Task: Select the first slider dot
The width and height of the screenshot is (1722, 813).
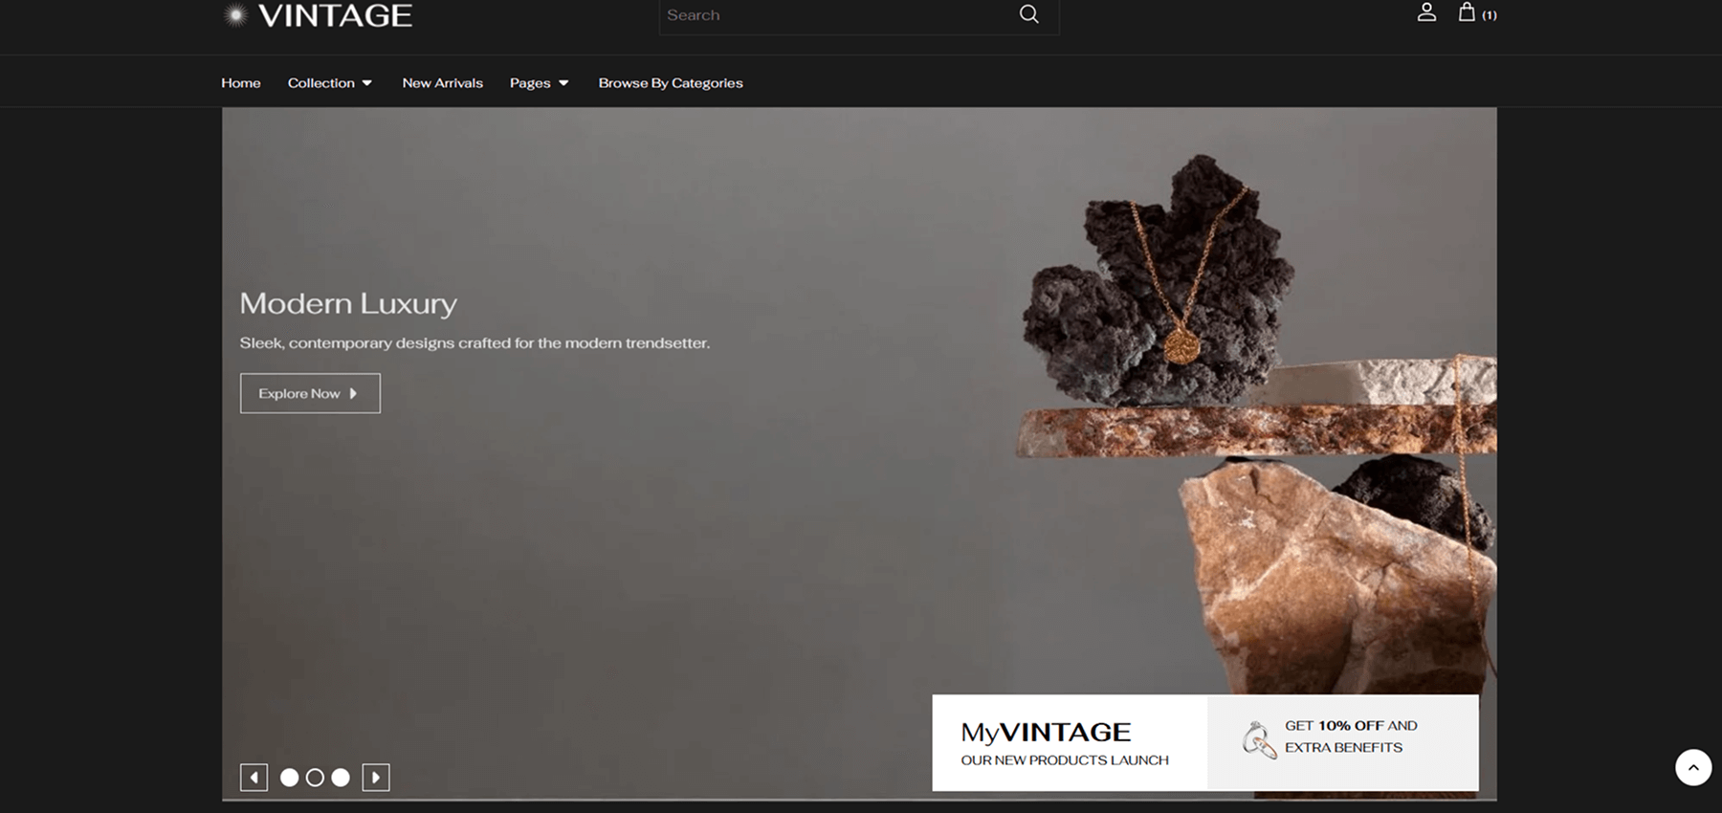Action: pyautogui.click(x=289, y=778)
